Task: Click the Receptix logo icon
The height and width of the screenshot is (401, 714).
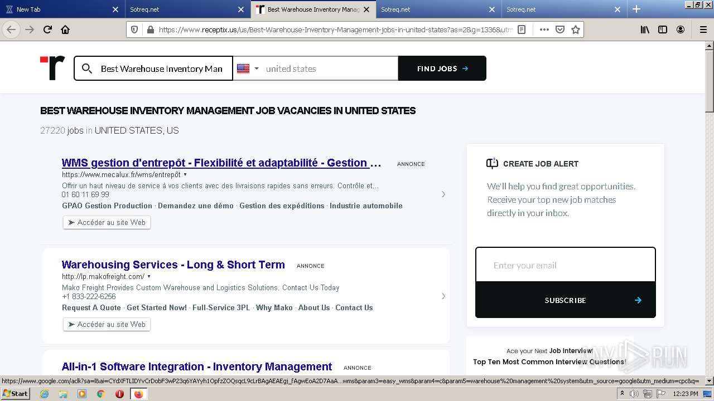Action: [52, 68]
